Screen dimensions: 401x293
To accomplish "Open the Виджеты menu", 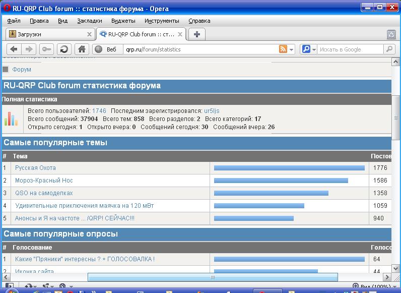I will coord(123,21).
